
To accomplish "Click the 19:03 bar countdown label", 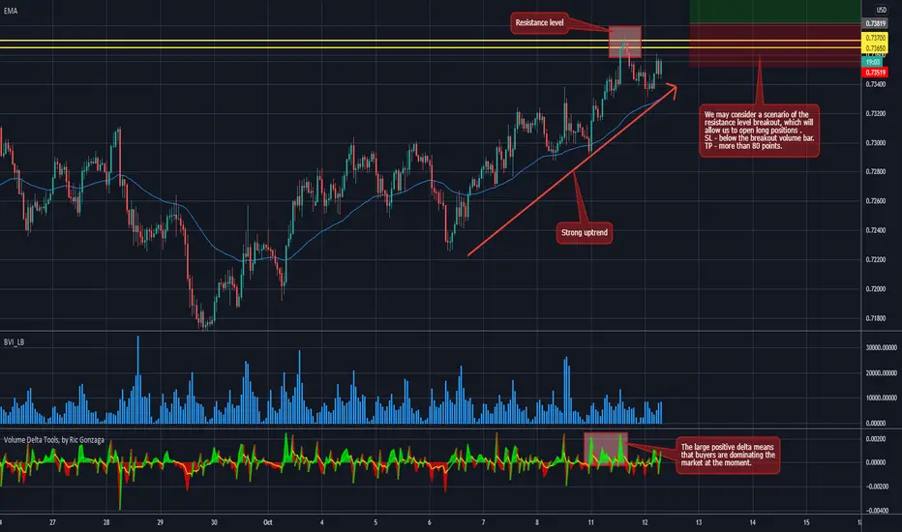I will (872, 62).
